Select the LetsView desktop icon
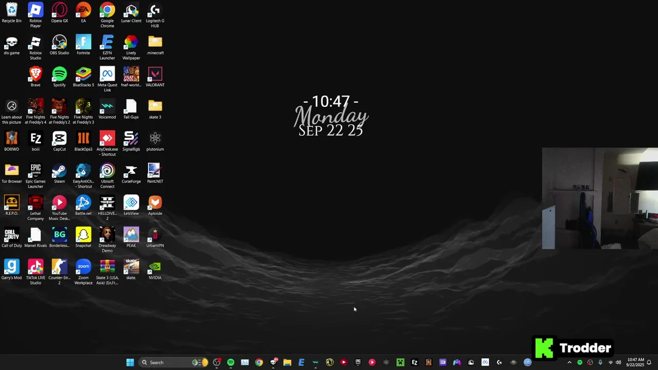 coord(131,206)
